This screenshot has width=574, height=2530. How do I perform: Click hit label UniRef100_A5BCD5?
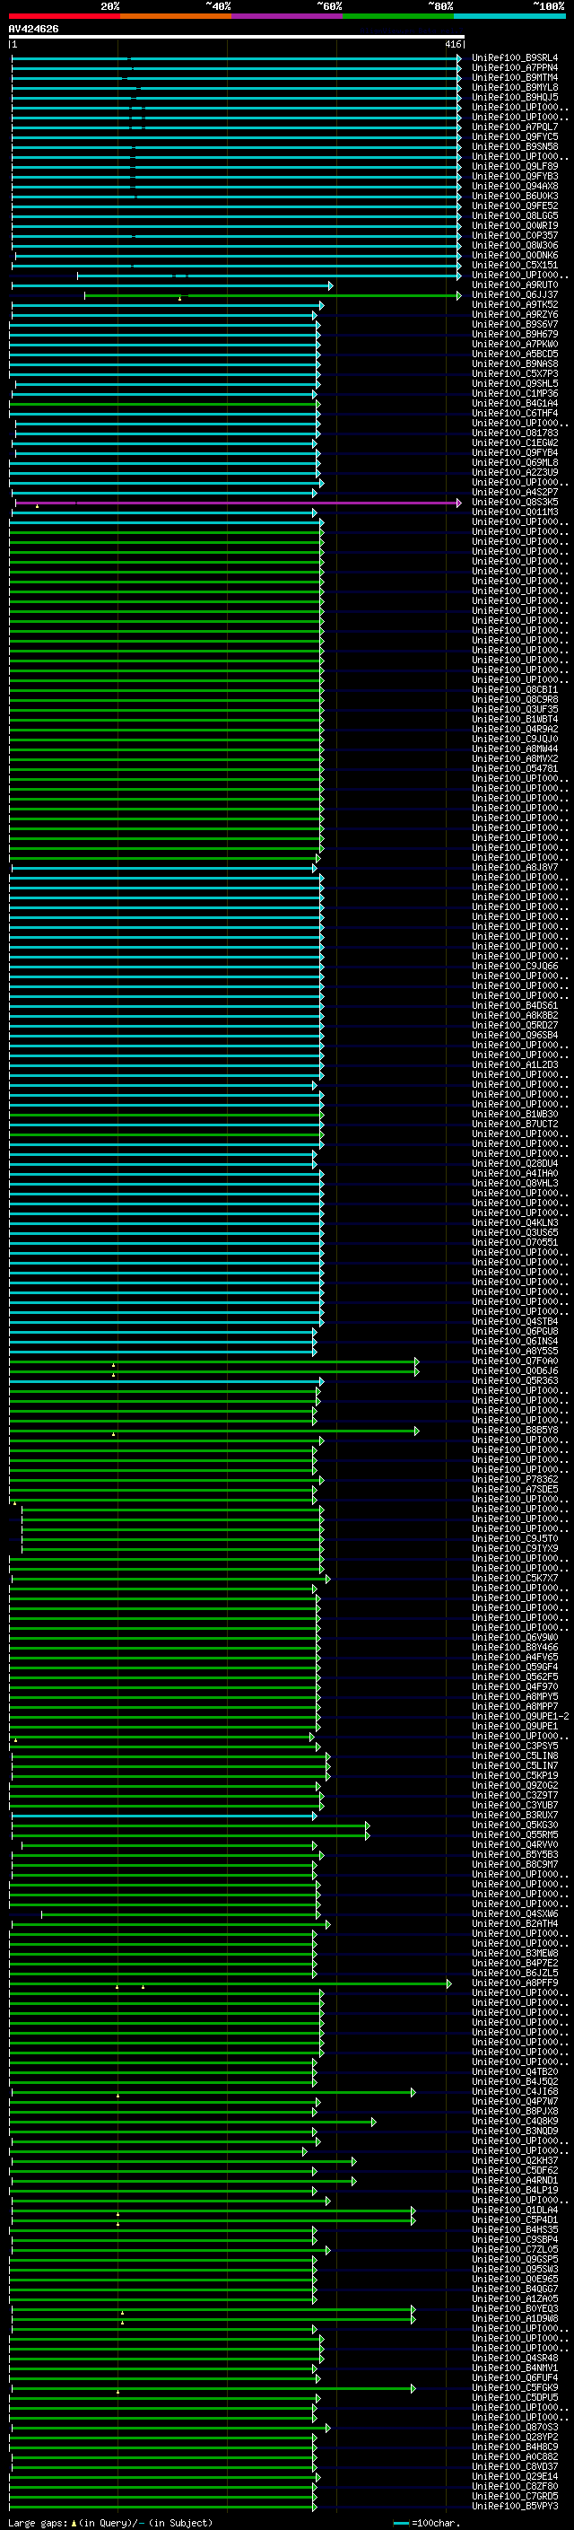tap(515, 354)
